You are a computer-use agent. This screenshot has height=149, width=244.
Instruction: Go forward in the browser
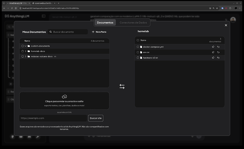click(8, 8)
